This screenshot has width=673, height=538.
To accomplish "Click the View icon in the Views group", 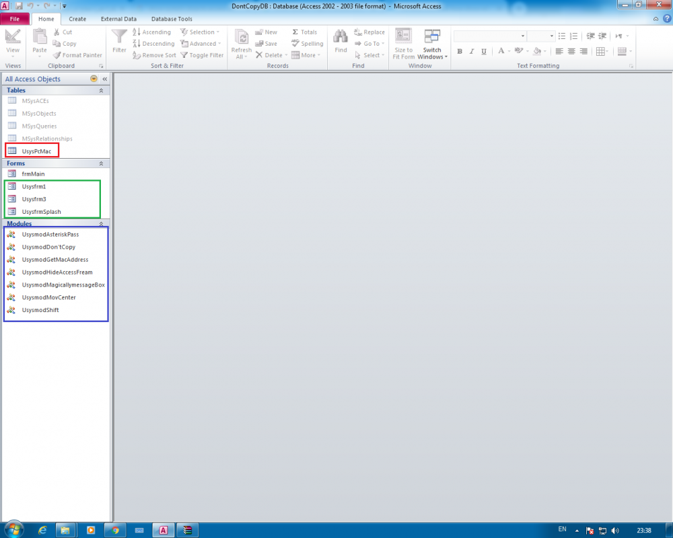I will pos(12,38).
